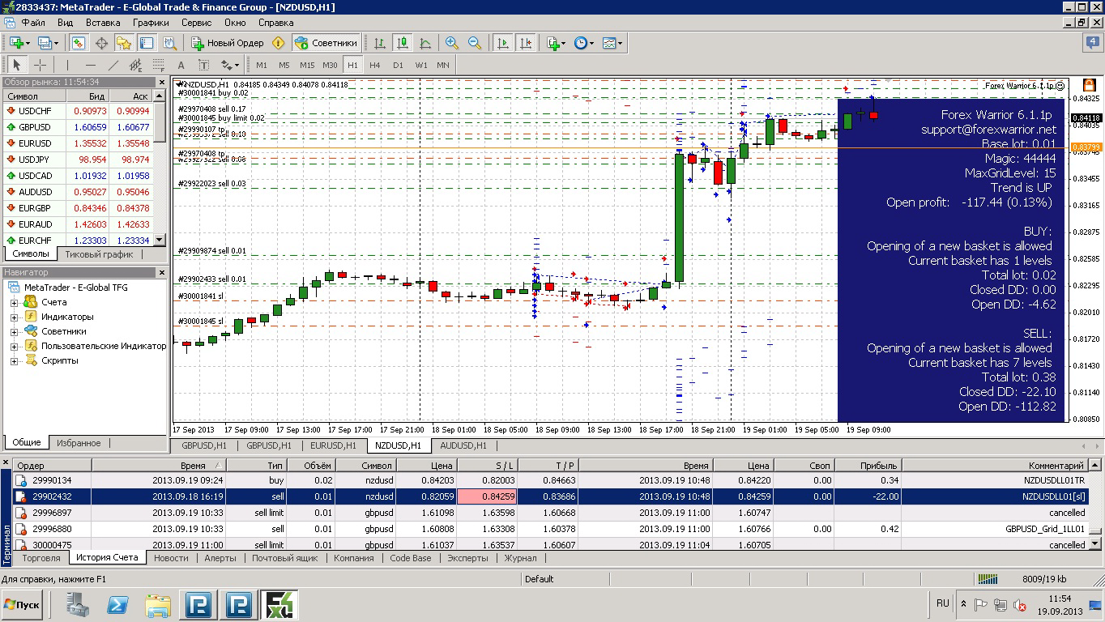Open a new chart window icon
Image resolution: width=1105 pixels, height=622 pixels.
pos(16,43)
